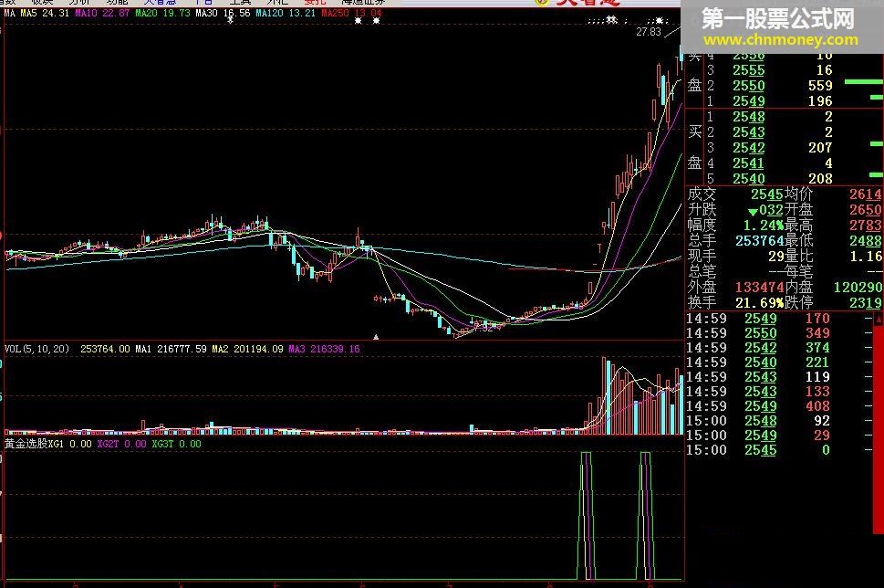
Task: Click the 黄金选股XG1 indicator label
Action: 35,444
